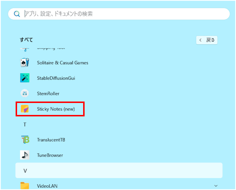Click the magnifying glass search icon

pos(17,14)
